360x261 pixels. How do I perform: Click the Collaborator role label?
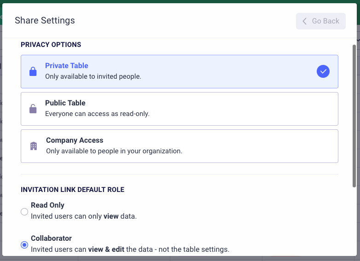[x=51, y=238]
